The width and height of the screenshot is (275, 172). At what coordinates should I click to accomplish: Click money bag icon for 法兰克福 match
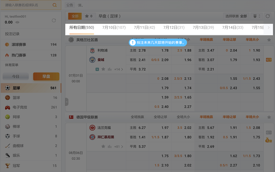tap(268, 140)
